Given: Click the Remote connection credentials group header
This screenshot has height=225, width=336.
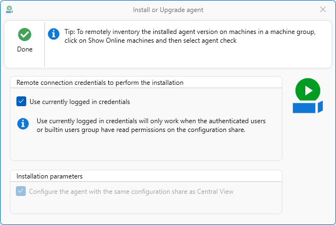Looking at the screenshot, I should pyautogui.click(x=100, y=83).
